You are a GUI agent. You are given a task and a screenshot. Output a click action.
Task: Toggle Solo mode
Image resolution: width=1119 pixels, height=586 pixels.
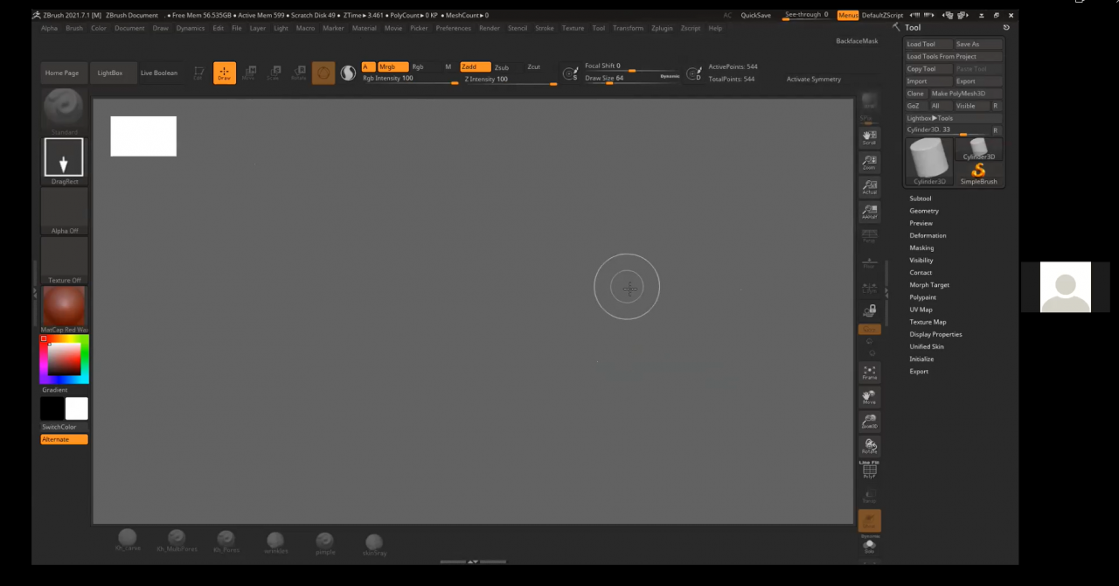869,548
